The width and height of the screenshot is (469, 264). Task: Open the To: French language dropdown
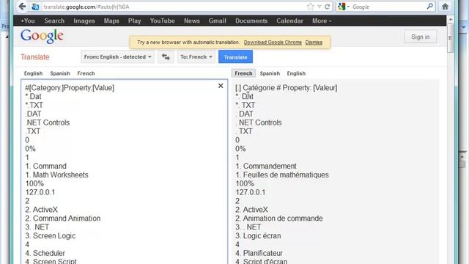[x=196, y=57]
